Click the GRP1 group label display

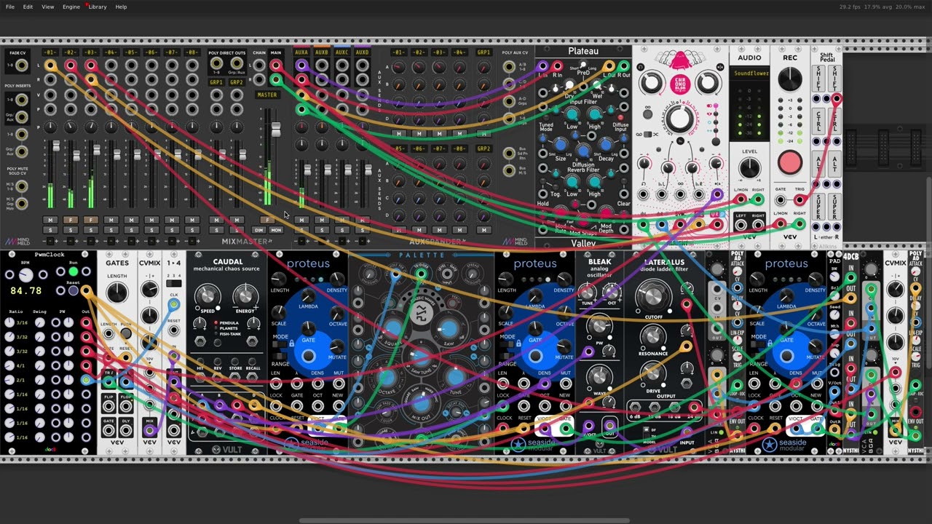216,82
